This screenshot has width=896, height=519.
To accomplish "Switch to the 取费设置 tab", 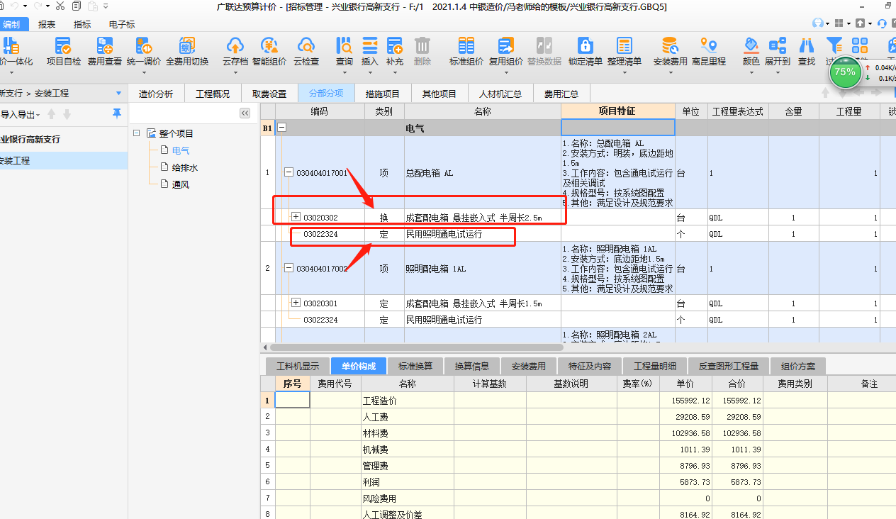I will tap(269, 94).
